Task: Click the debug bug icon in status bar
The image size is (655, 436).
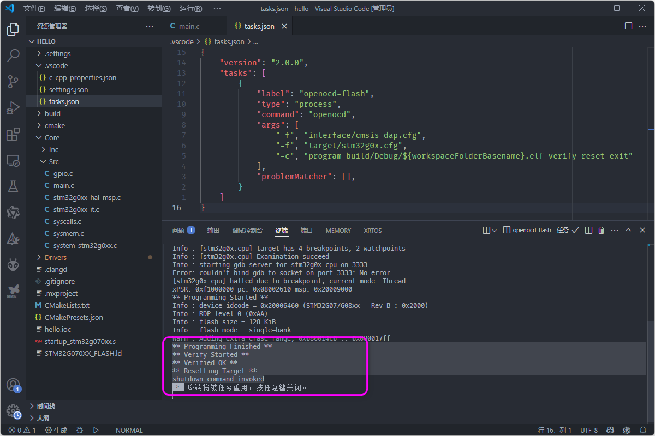Action: (80, 431)
